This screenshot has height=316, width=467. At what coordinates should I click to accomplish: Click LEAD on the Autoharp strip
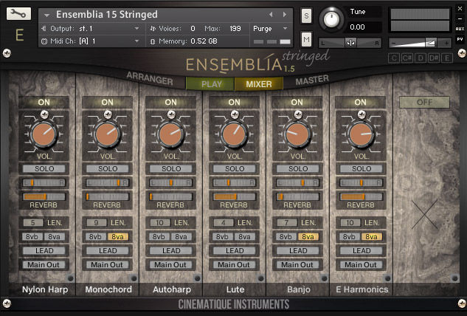pos(170,251)
